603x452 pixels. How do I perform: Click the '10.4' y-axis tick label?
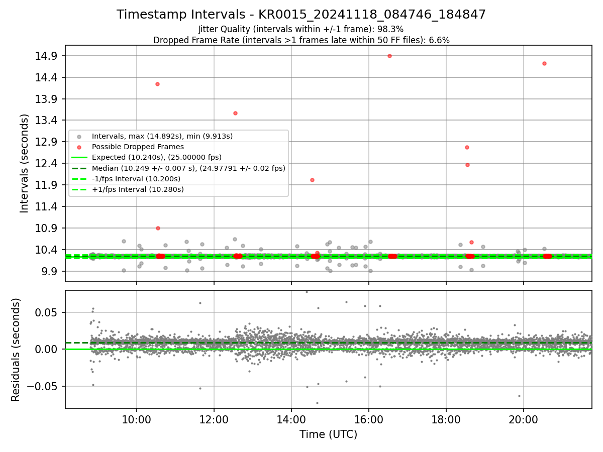coord(46,250)
